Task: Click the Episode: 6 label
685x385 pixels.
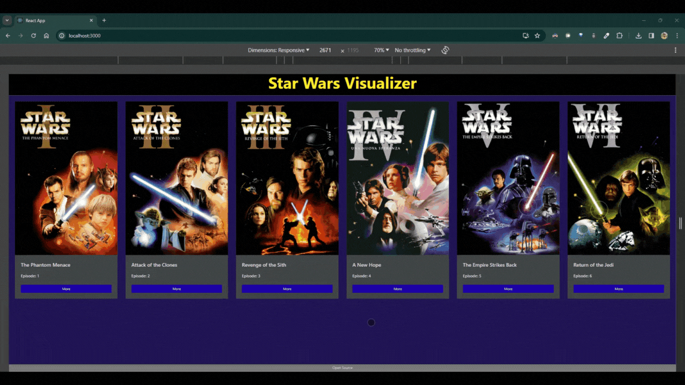Action: (583, 276)
